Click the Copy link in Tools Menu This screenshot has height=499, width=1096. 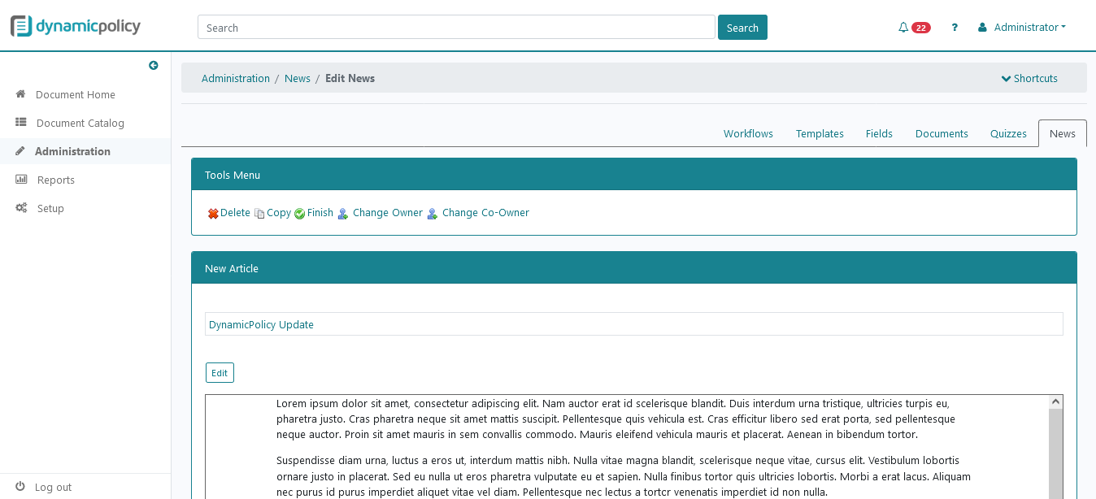point(279,213)
